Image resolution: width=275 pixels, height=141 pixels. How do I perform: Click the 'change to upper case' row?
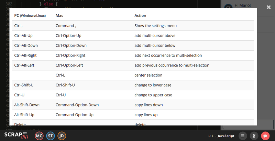coord(153,95)
